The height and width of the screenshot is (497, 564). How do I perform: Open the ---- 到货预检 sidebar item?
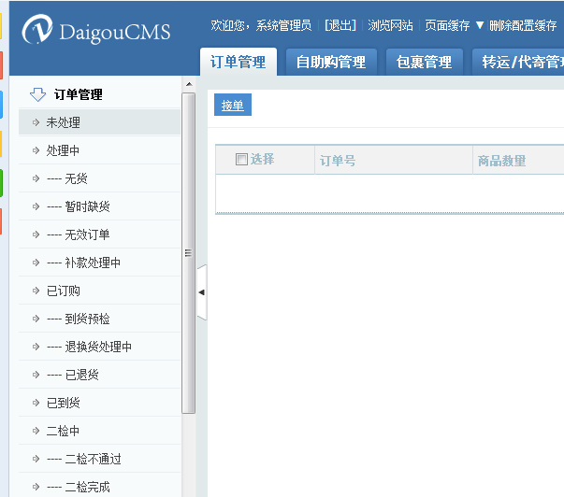coord(100,319)
